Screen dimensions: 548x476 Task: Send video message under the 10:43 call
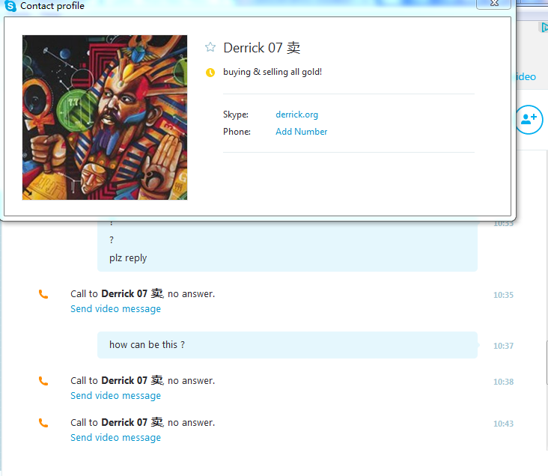coord(116,438)
